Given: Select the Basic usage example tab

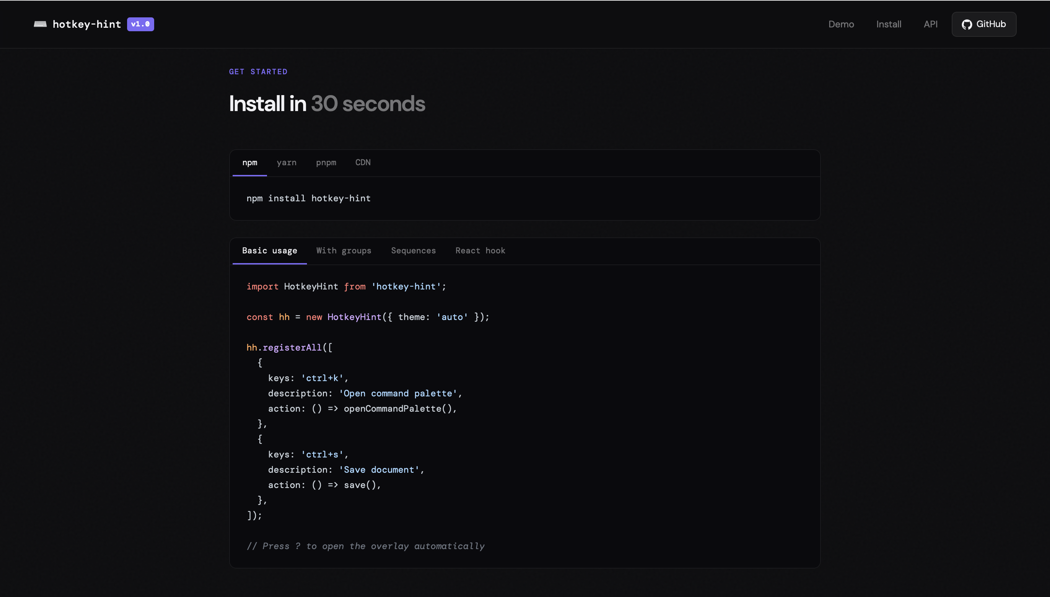Looking at the screenshot, I should pyautogui.click(x=269, y=251).
